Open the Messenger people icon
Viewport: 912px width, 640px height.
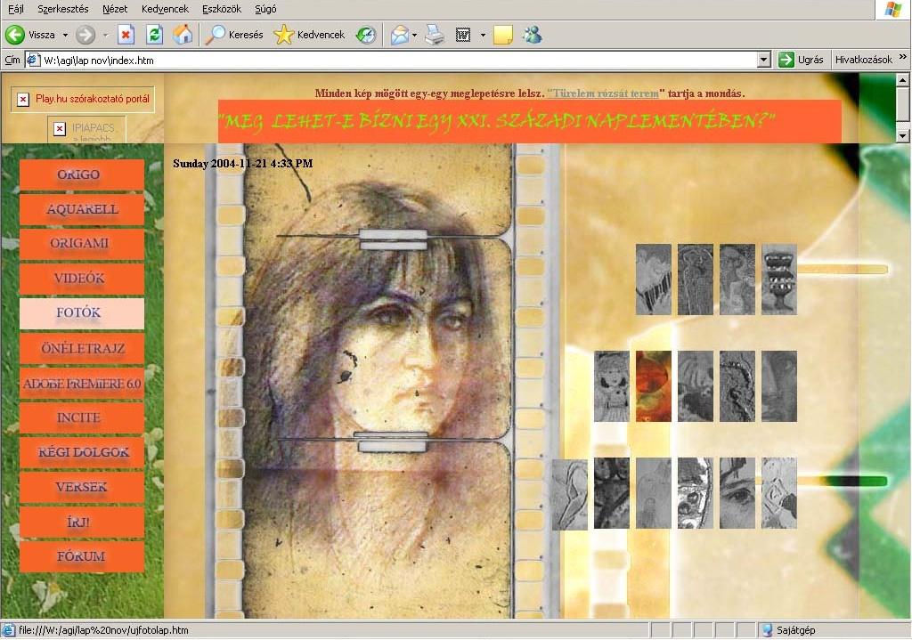click(532, 35)
